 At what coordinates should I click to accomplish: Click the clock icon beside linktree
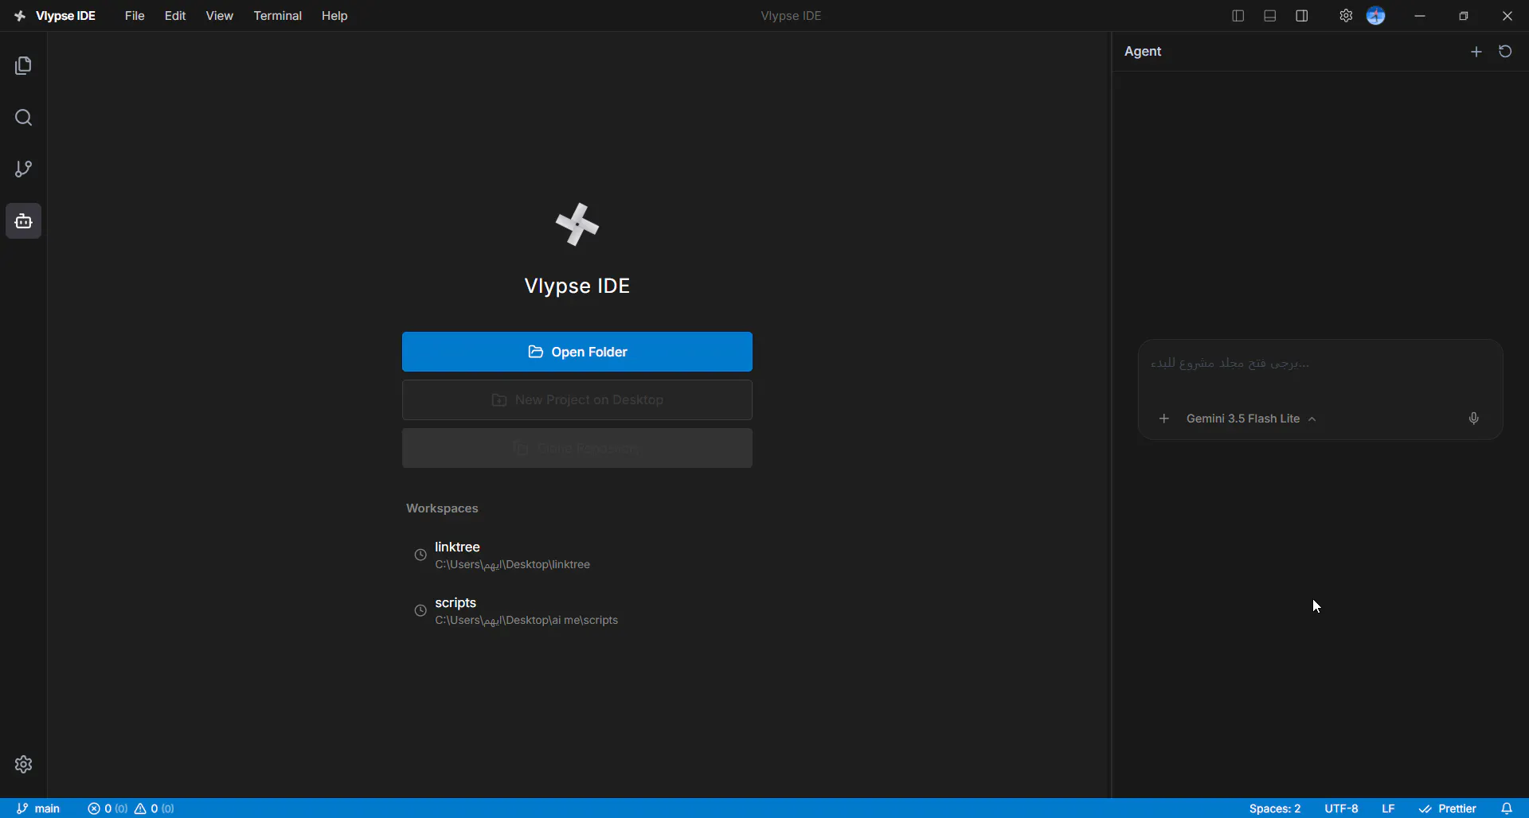coord(420,555)
